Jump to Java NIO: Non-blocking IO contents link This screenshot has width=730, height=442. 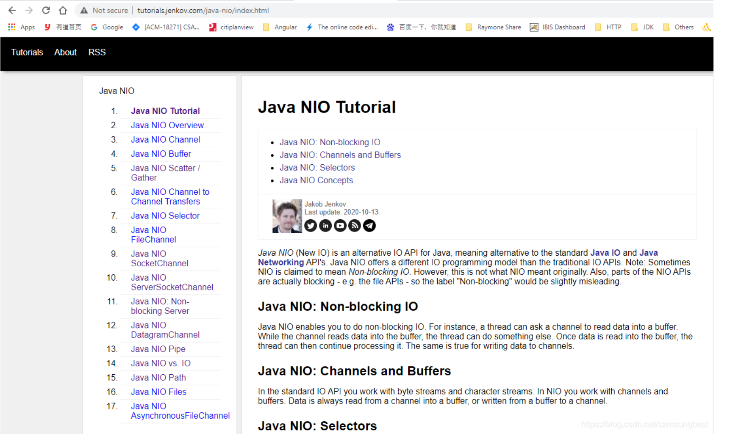click(x=330, y=142)
